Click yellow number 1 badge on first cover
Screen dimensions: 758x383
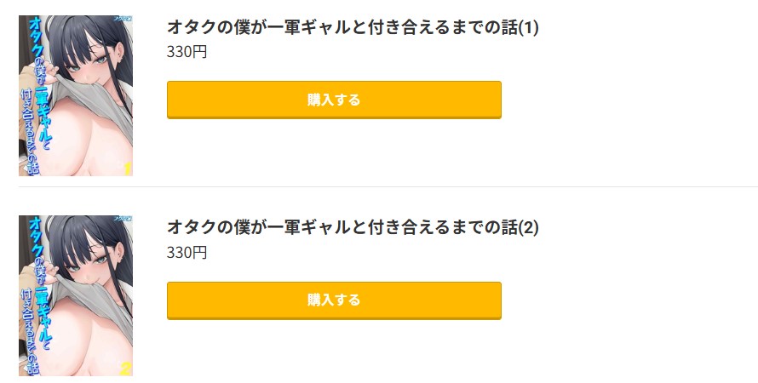point(126,168)
